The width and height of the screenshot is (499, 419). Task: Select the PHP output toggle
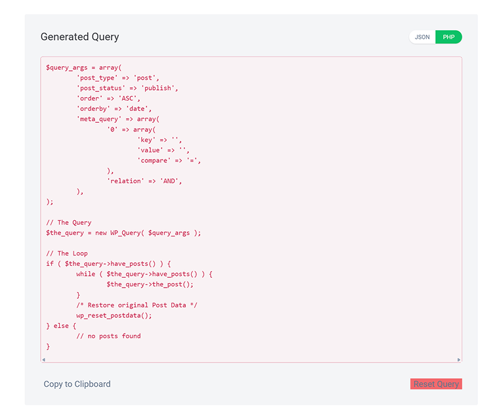(448, 37)
